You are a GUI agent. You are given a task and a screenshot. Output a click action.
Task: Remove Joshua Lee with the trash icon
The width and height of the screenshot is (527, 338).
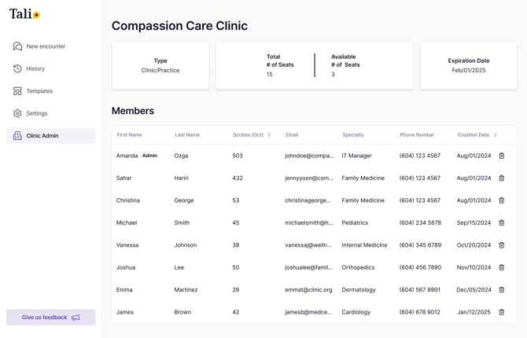coord(502,267)
